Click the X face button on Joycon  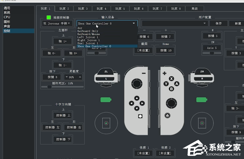coord(171,78)
